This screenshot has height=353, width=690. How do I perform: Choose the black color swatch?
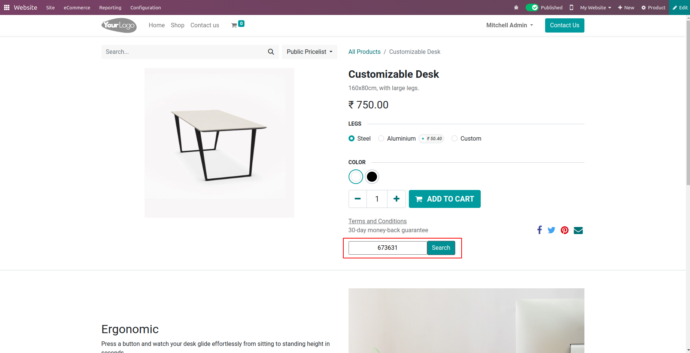(372, 176)
